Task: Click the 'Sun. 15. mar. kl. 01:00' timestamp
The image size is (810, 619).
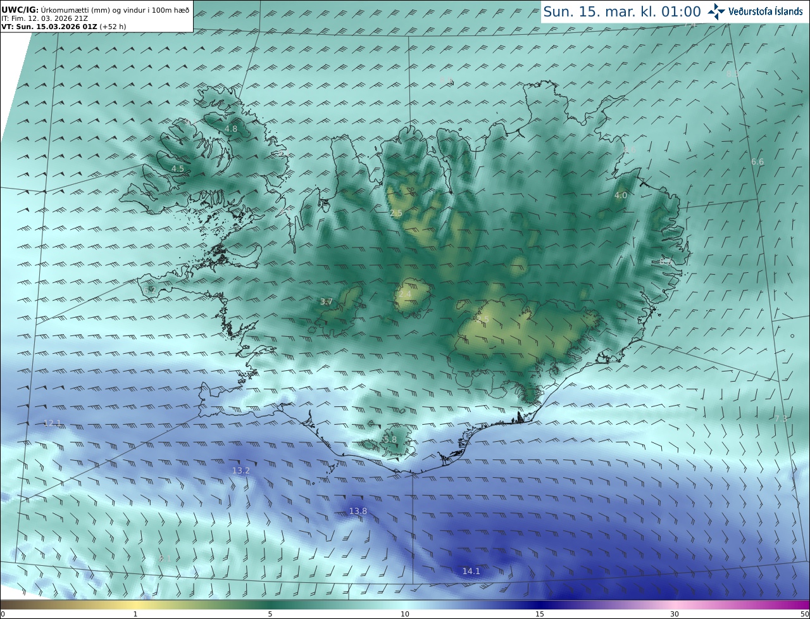Action: point(622,11)
